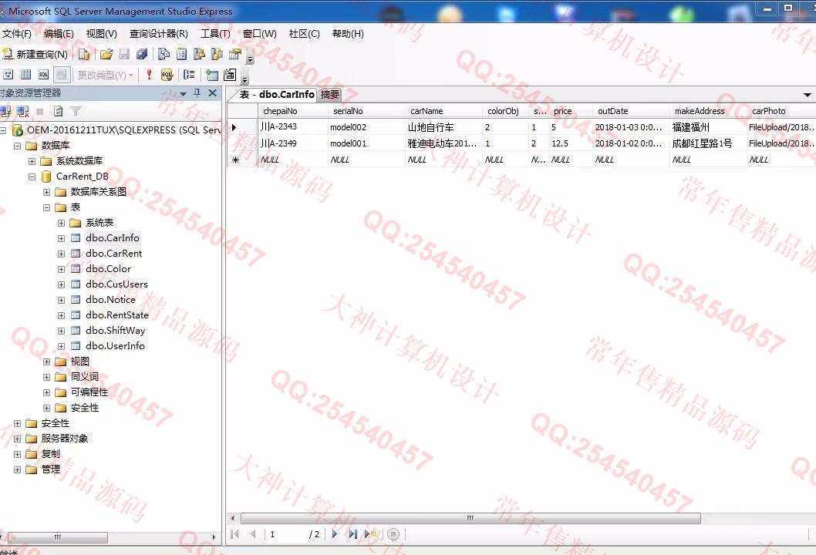Image resolution: width=816 pixels, height=555 pixels.
Task: Select the dbo.RentState table
Action: tap(117, 315)
